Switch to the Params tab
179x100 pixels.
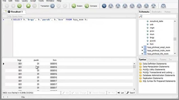163,59
